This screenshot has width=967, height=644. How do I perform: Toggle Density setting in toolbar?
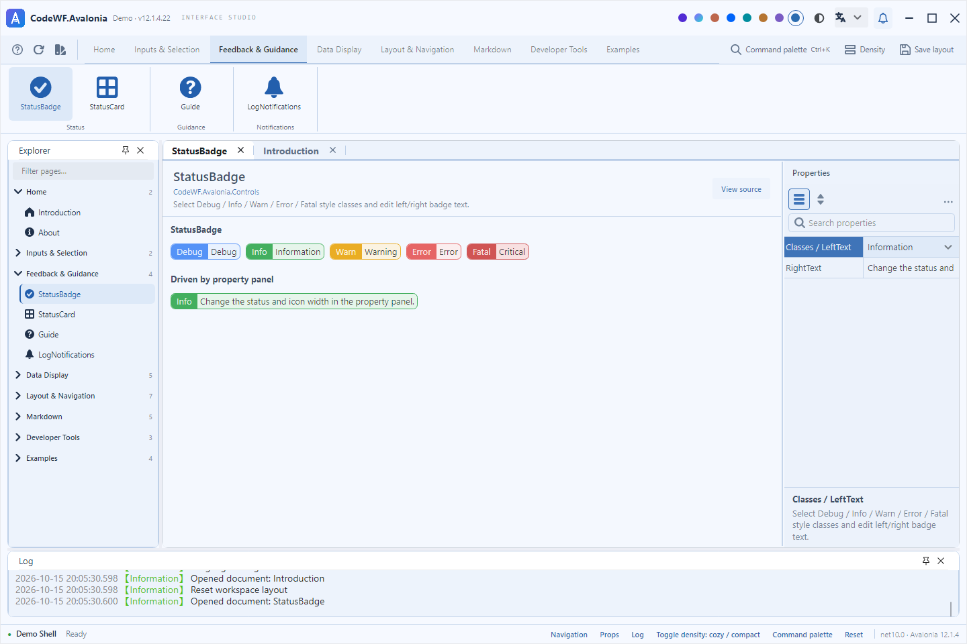click(865, 50)
